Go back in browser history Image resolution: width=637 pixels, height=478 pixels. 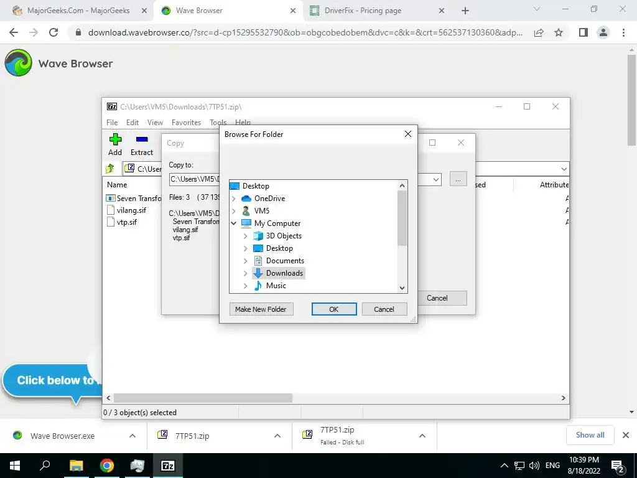[x=14, y=32]
